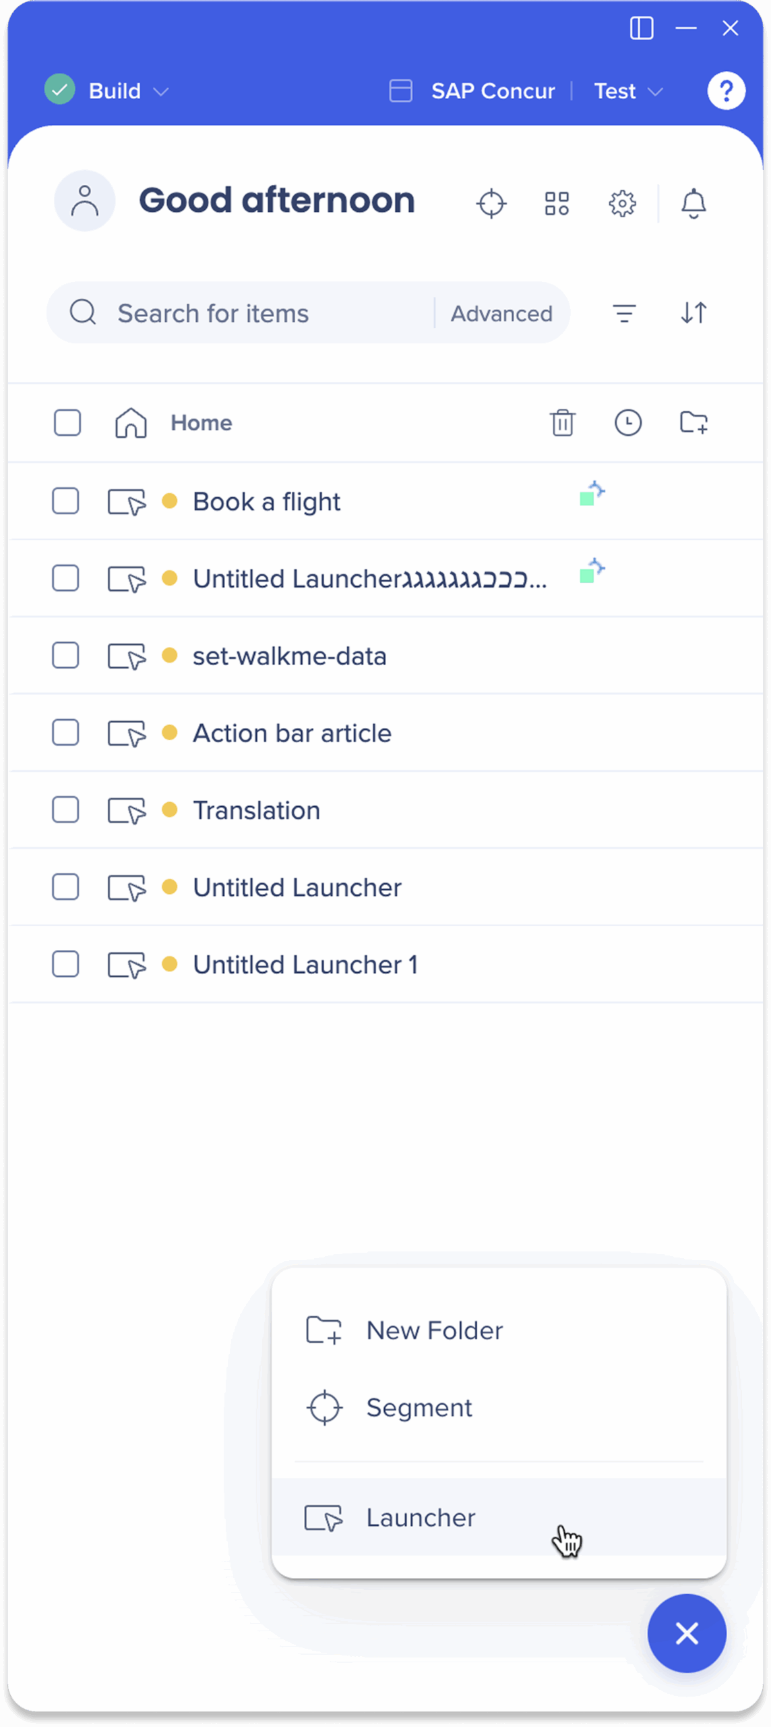Open the SAP Concur system selector

[x=473, y=91]
